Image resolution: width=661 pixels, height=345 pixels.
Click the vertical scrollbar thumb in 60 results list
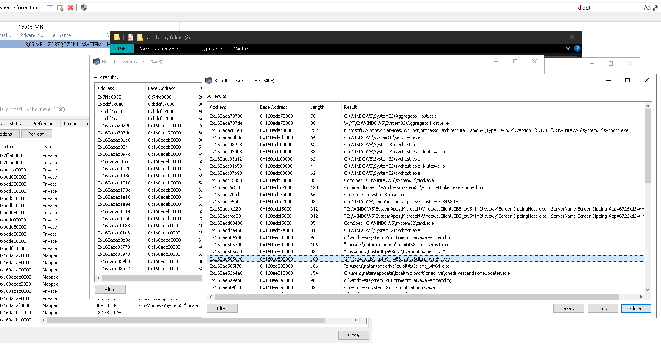click(x=648, y=146)
